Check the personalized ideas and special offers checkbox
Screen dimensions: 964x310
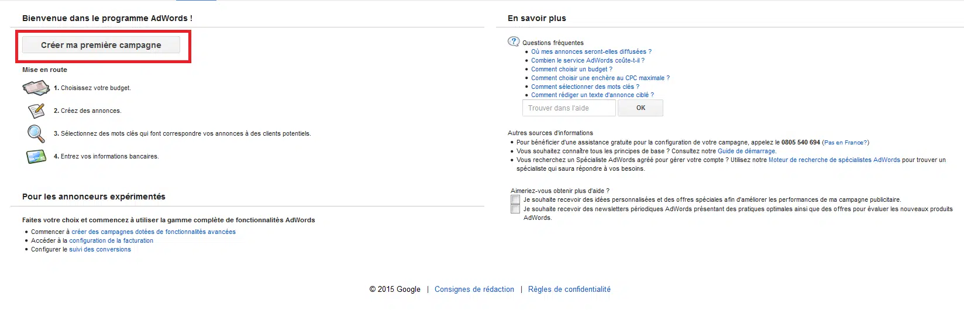click(x=515, y=200)
